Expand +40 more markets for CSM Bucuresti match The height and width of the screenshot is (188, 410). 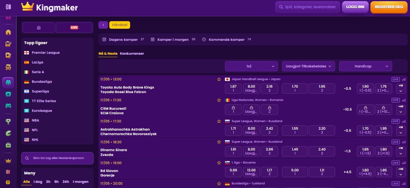click(401, 109)
